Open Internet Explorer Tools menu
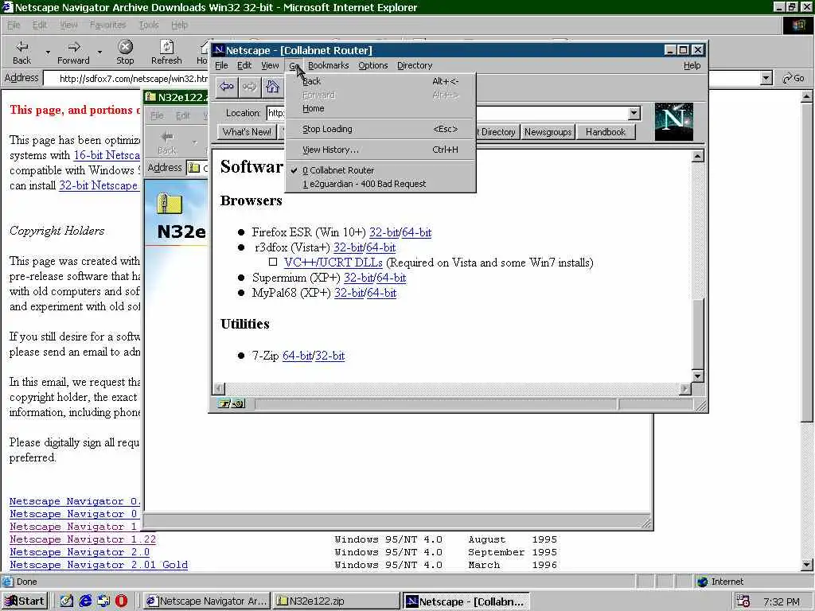 coord(149,25)
